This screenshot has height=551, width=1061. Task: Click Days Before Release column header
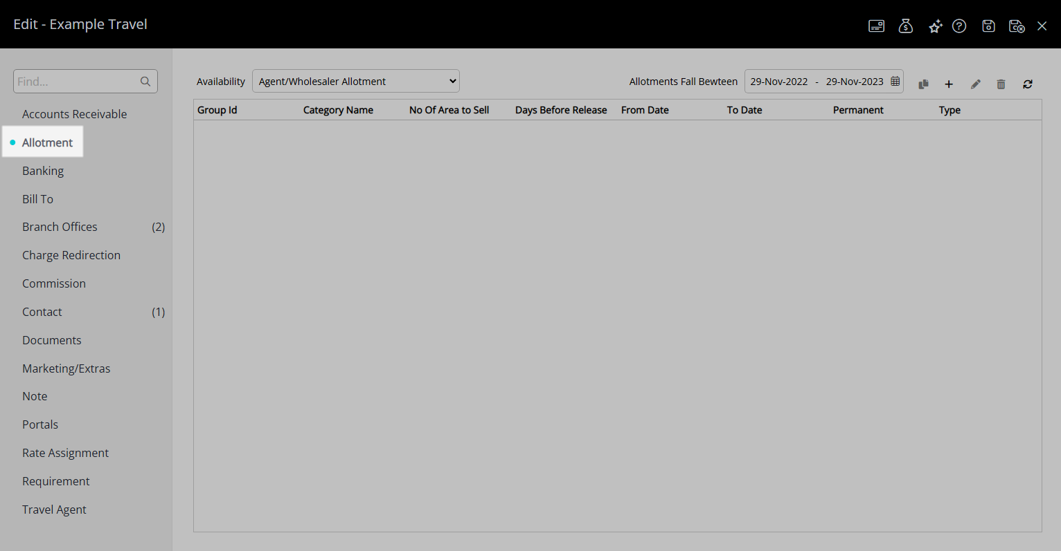[x=561, y=110]
